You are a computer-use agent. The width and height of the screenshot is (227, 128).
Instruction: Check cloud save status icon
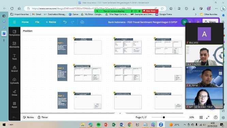pyautogui.click(x=82, y=22)
